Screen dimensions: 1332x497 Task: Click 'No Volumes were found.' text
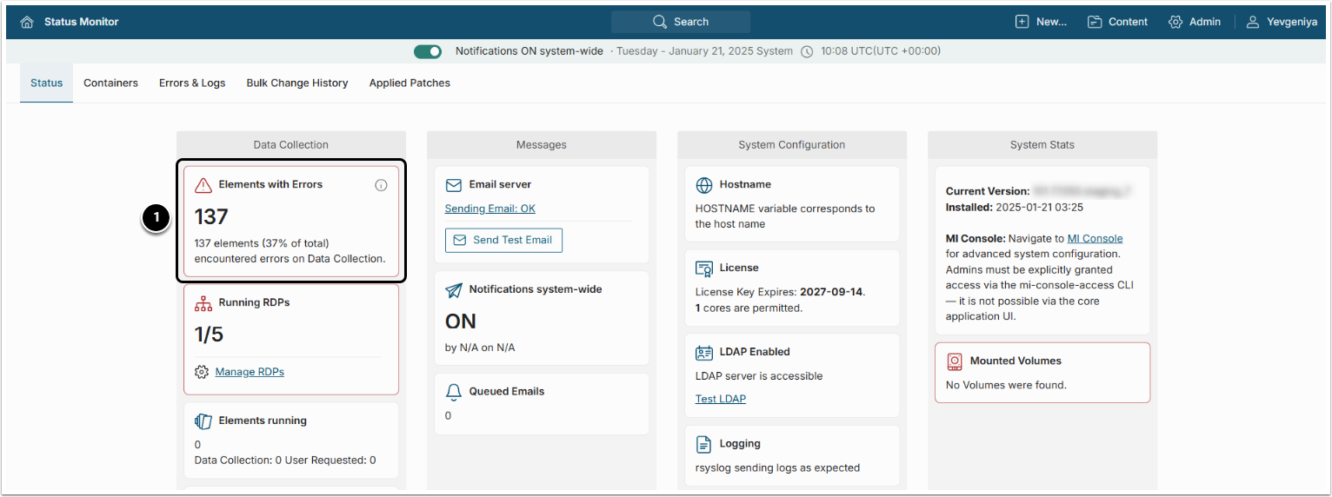[x=1006, y=385]
